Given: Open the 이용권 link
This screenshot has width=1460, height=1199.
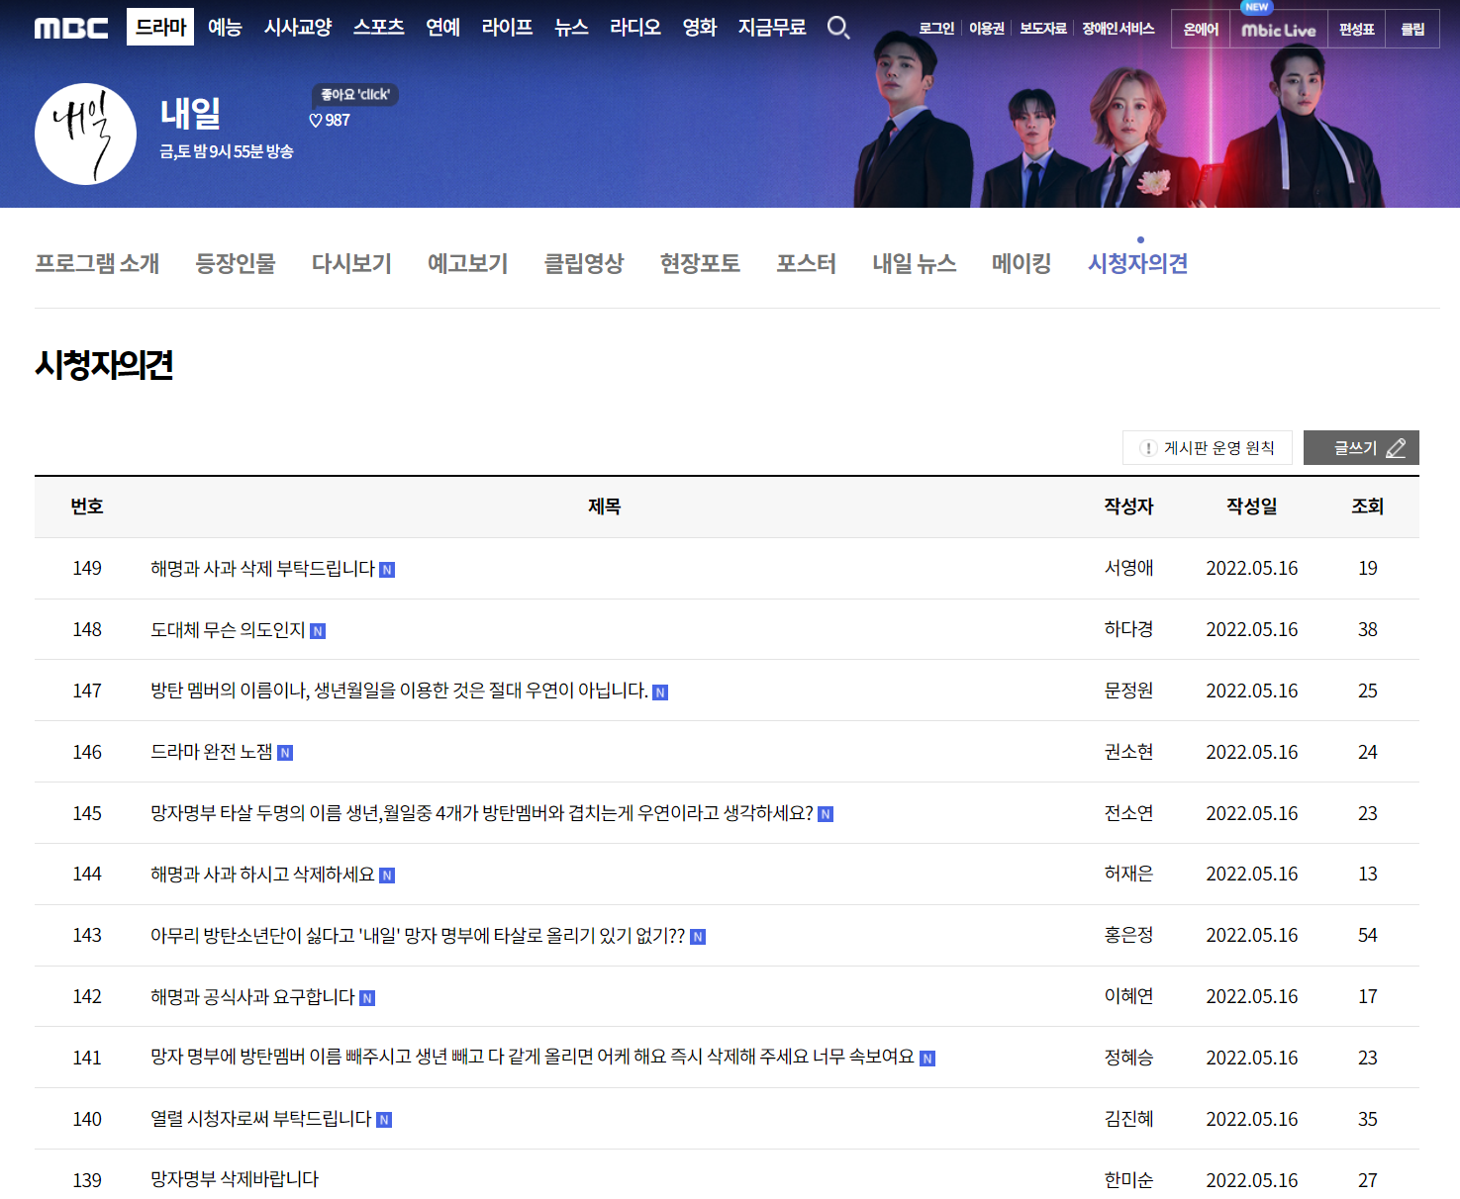Looking at the screenshot, I should click(x=987, y=29).
